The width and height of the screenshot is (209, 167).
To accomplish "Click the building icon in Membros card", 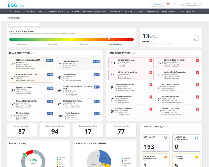I will [x=195, y=38].
